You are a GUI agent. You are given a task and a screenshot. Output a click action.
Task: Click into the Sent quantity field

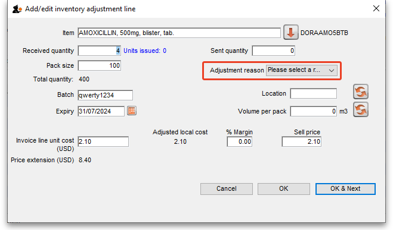click(x=274, y=51)
